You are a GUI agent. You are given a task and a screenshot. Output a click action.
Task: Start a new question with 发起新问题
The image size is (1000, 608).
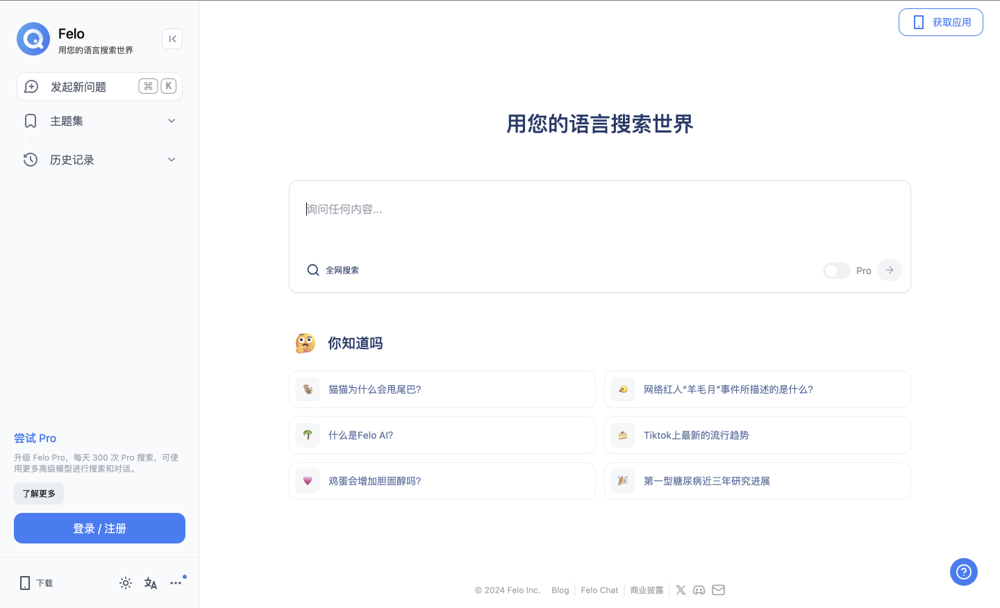click(x=99, y=87)
